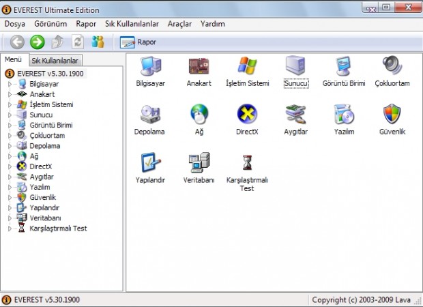The height and width of the screenshot is (307, 423).
Task: Expand the Sunucu tree node arrow
Action: point(10,115)
